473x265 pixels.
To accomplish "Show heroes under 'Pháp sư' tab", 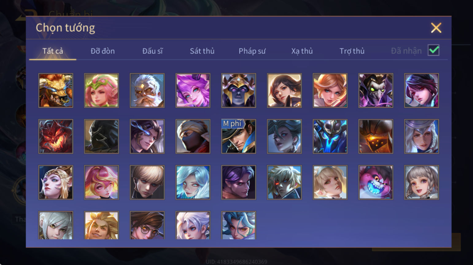I will tap(252, 51).
